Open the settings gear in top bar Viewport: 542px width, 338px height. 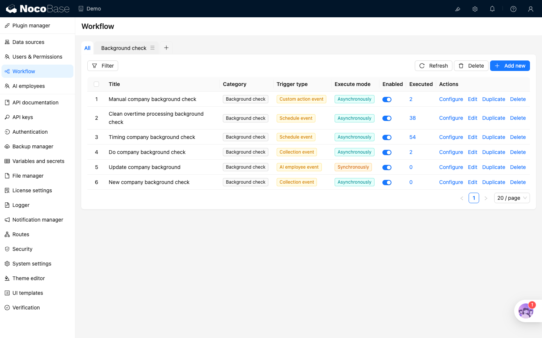(475, 9)
